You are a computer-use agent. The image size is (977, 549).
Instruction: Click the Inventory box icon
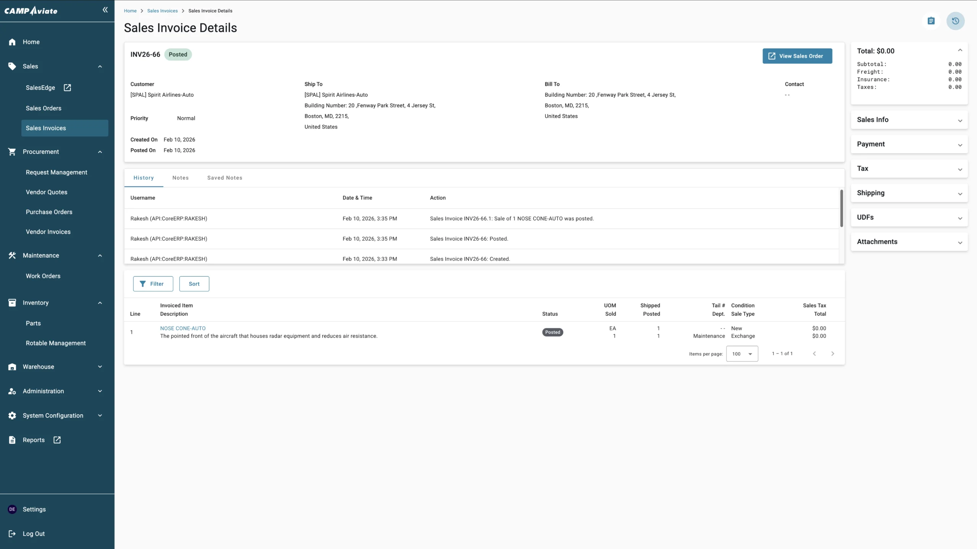pos(12,303)
